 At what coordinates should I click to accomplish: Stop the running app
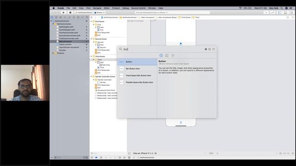click(x=70, y=12)
